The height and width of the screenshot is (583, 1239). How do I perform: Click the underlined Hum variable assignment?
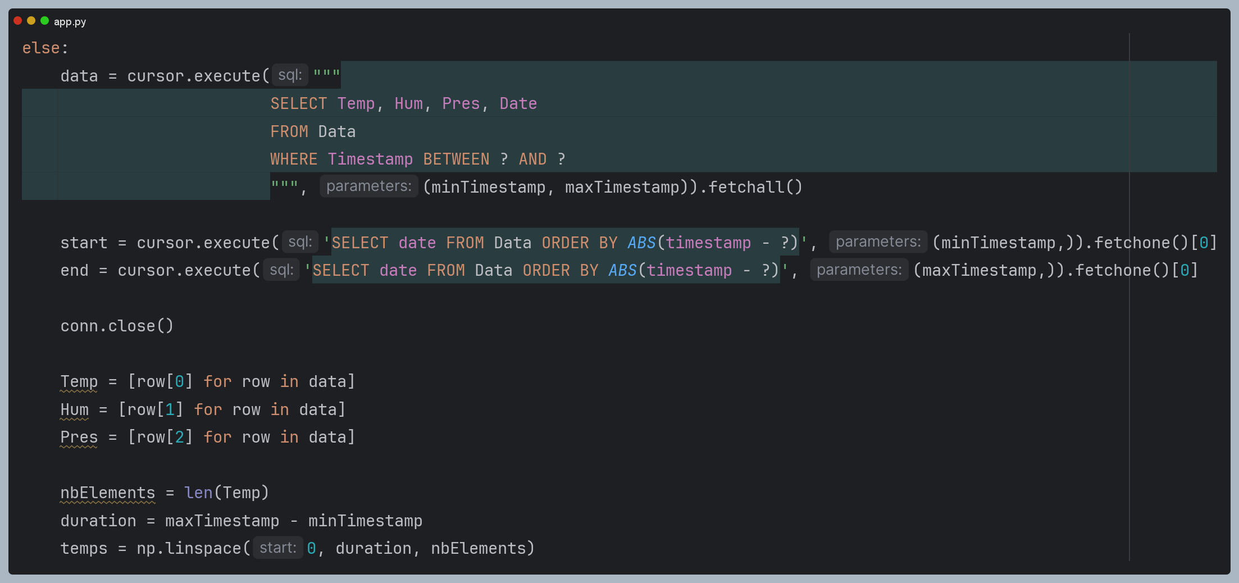tap(74, 410)
